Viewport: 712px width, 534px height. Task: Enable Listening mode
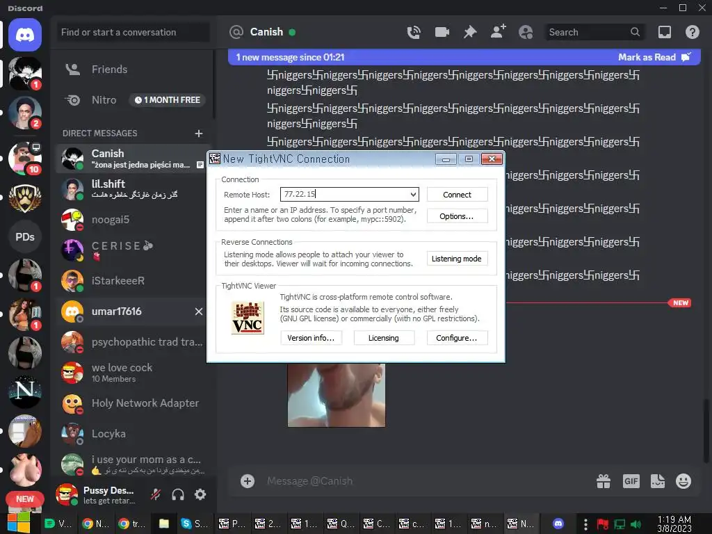coord(456,259)
